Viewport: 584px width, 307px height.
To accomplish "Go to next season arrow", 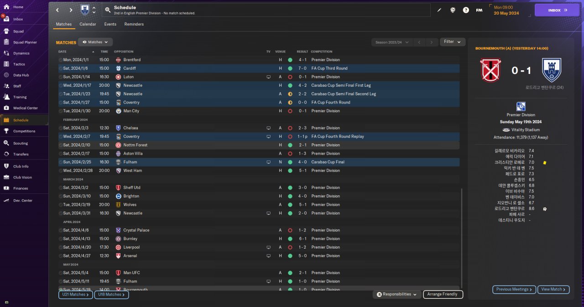I will pyautogui.click(x=432, y=42).
